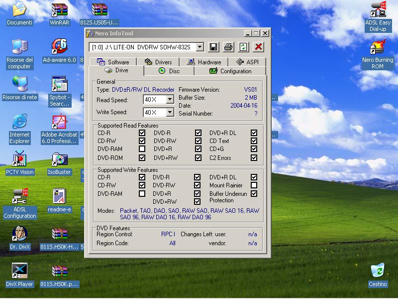Launch the WinRAR desktop shortcut

[x=59, y=13]
